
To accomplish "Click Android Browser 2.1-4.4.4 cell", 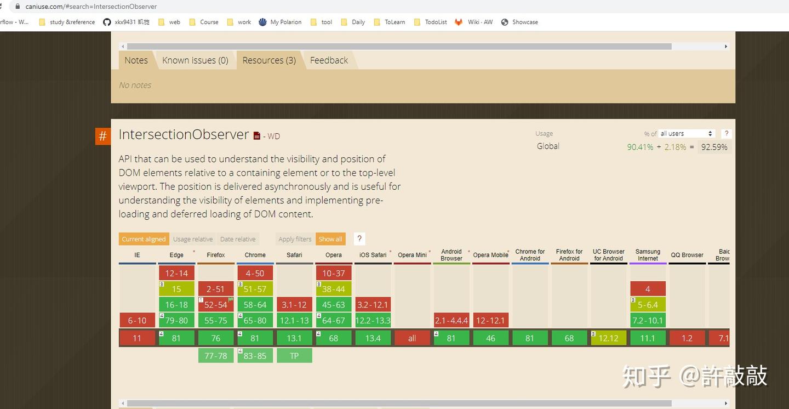I will click(x=451, y=320).
